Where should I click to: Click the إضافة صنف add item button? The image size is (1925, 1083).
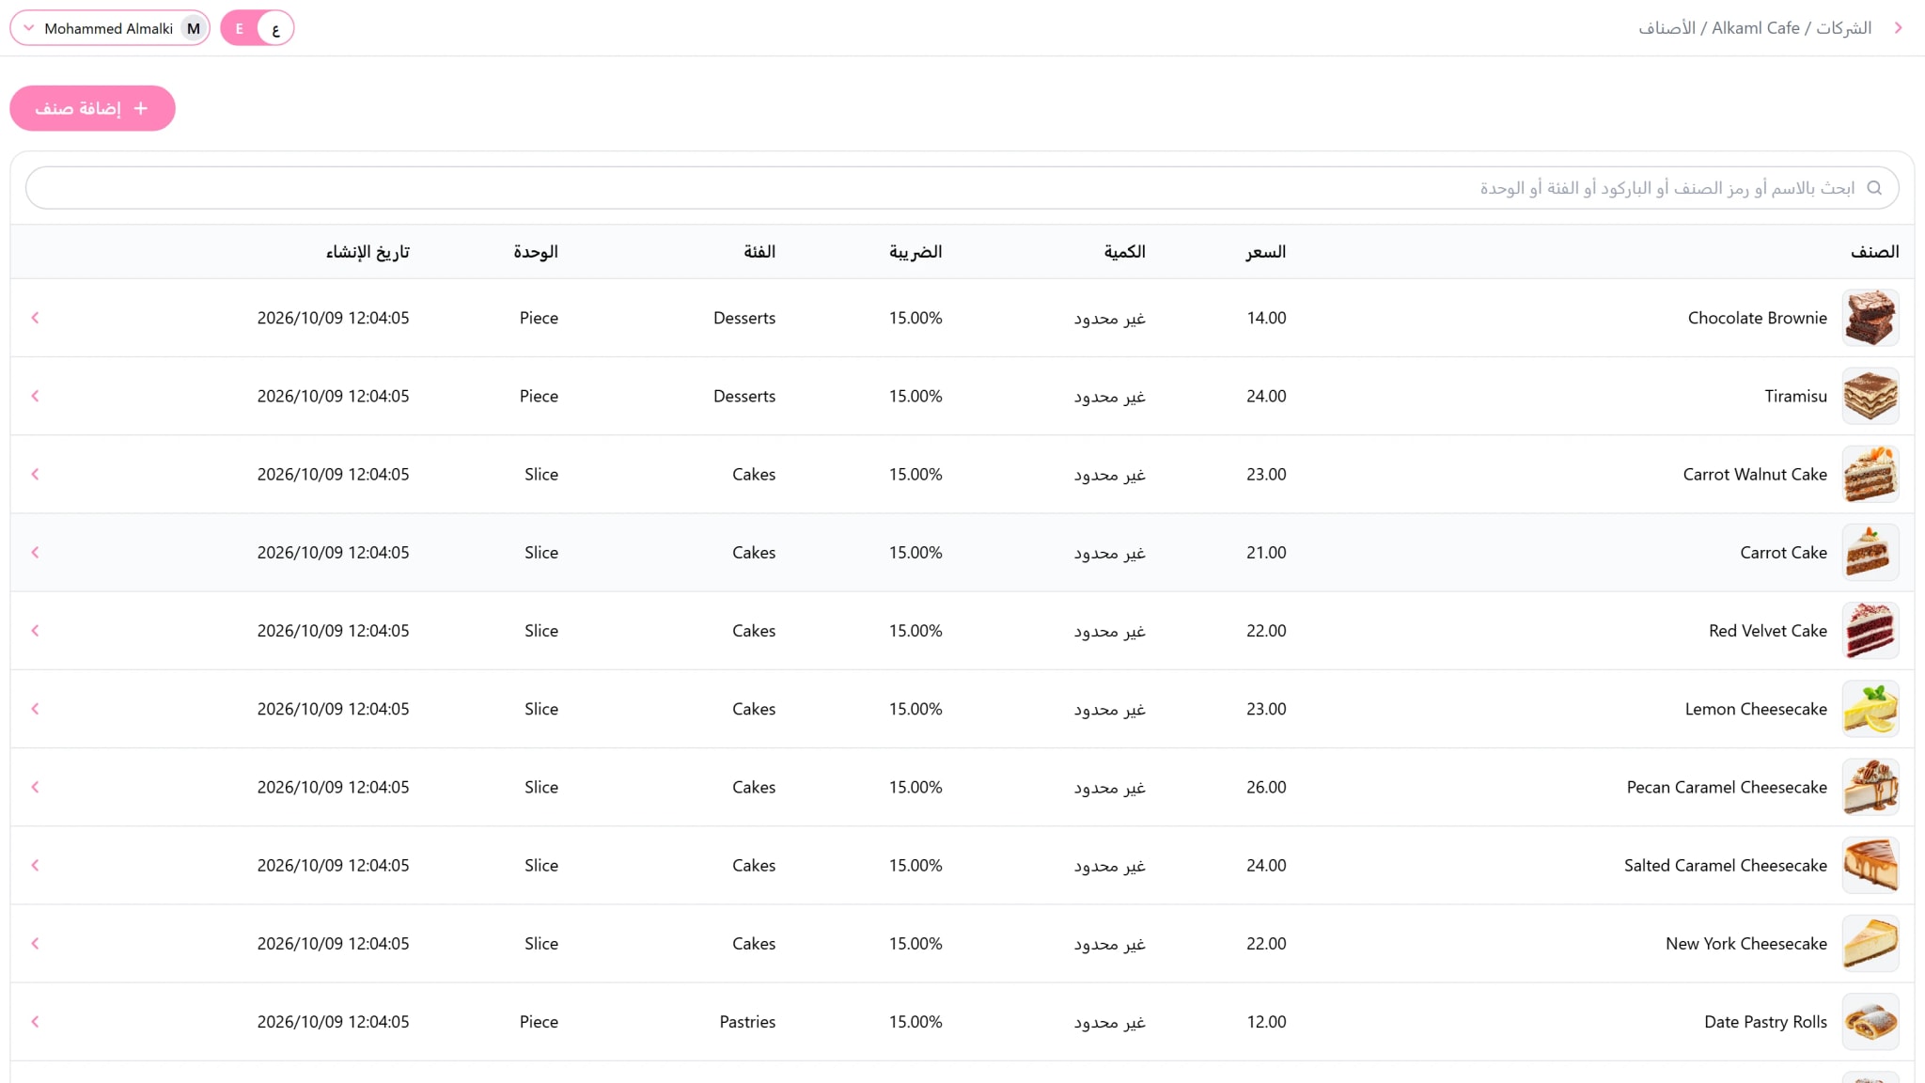[92, 108]
